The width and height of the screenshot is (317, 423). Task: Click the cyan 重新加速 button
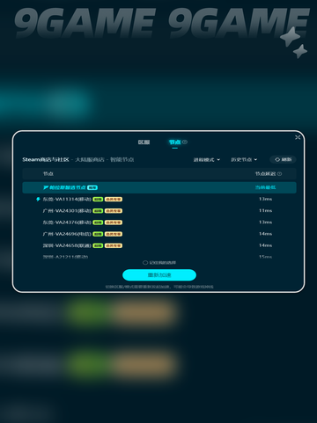coord(159,275)
